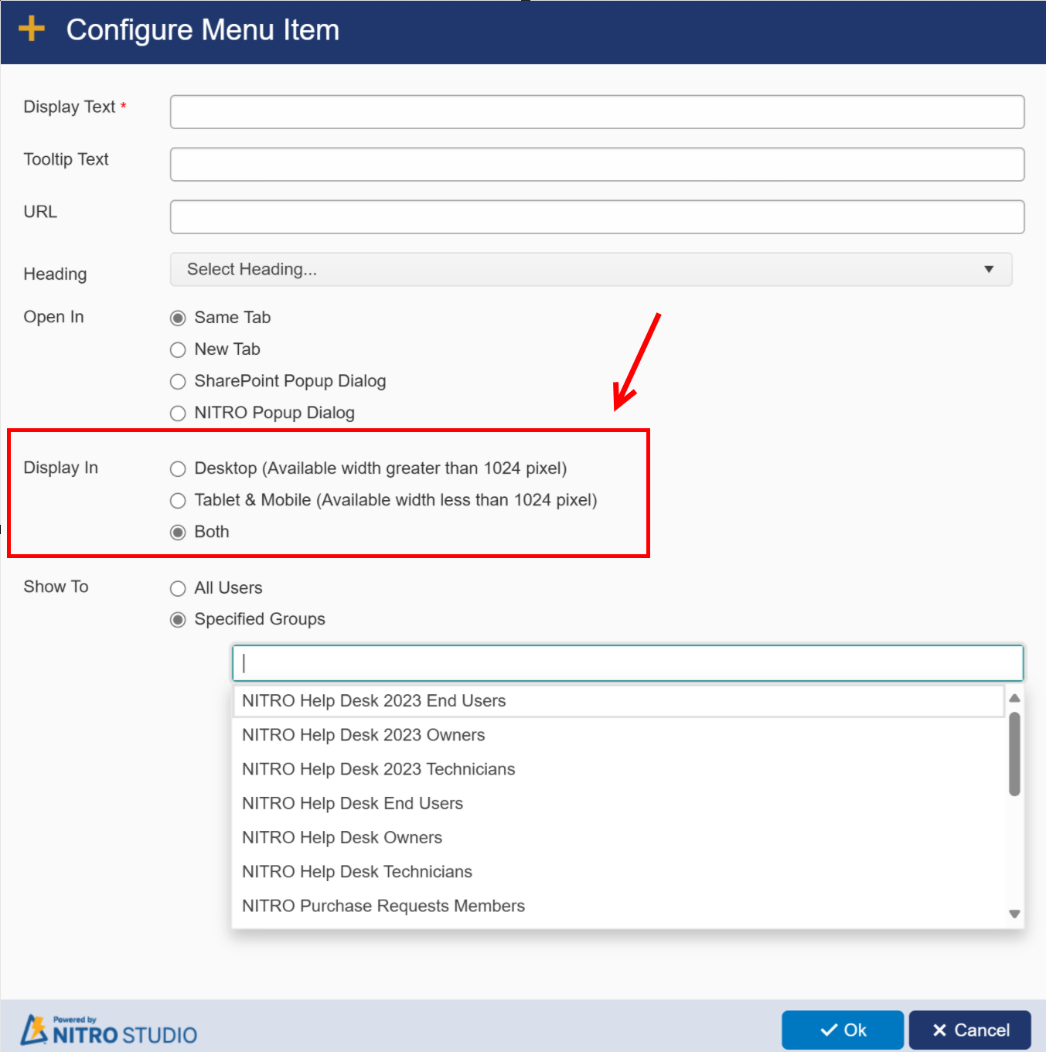Select Desktop display radio button

click(x=178, y=469)
